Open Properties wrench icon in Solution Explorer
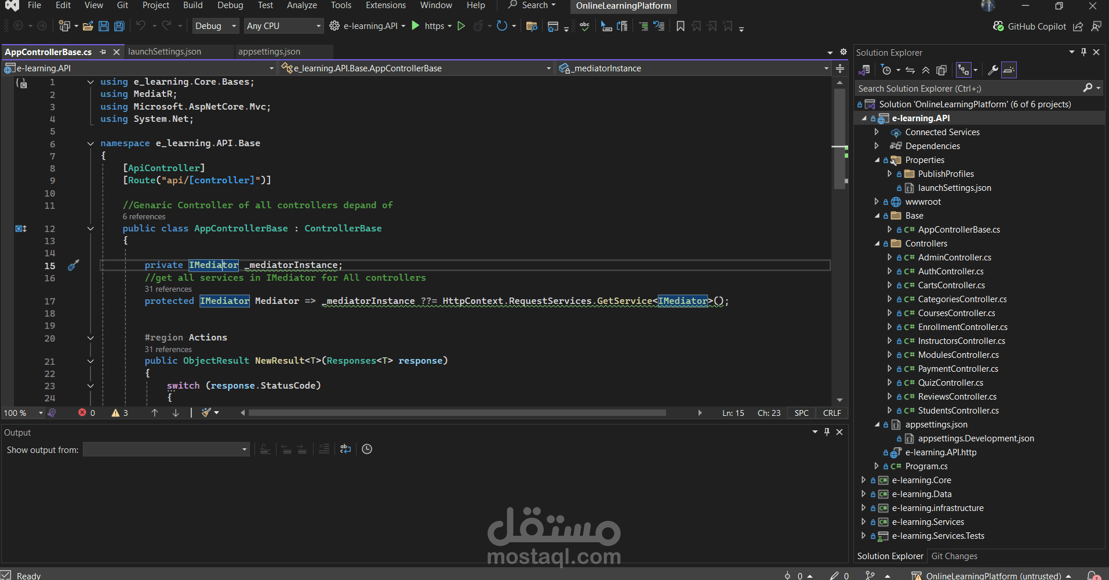The image size is (1109, 580). coord(993,70)
